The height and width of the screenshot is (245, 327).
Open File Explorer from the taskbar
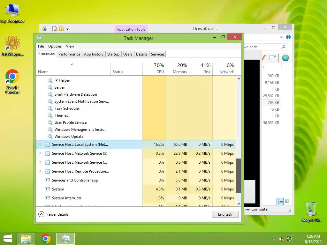click(x=26, y=239)
